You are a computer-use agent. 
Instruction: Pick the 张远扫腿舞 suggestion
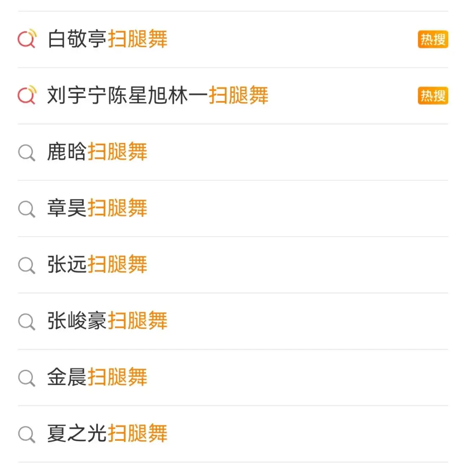(x=97, y=265)
